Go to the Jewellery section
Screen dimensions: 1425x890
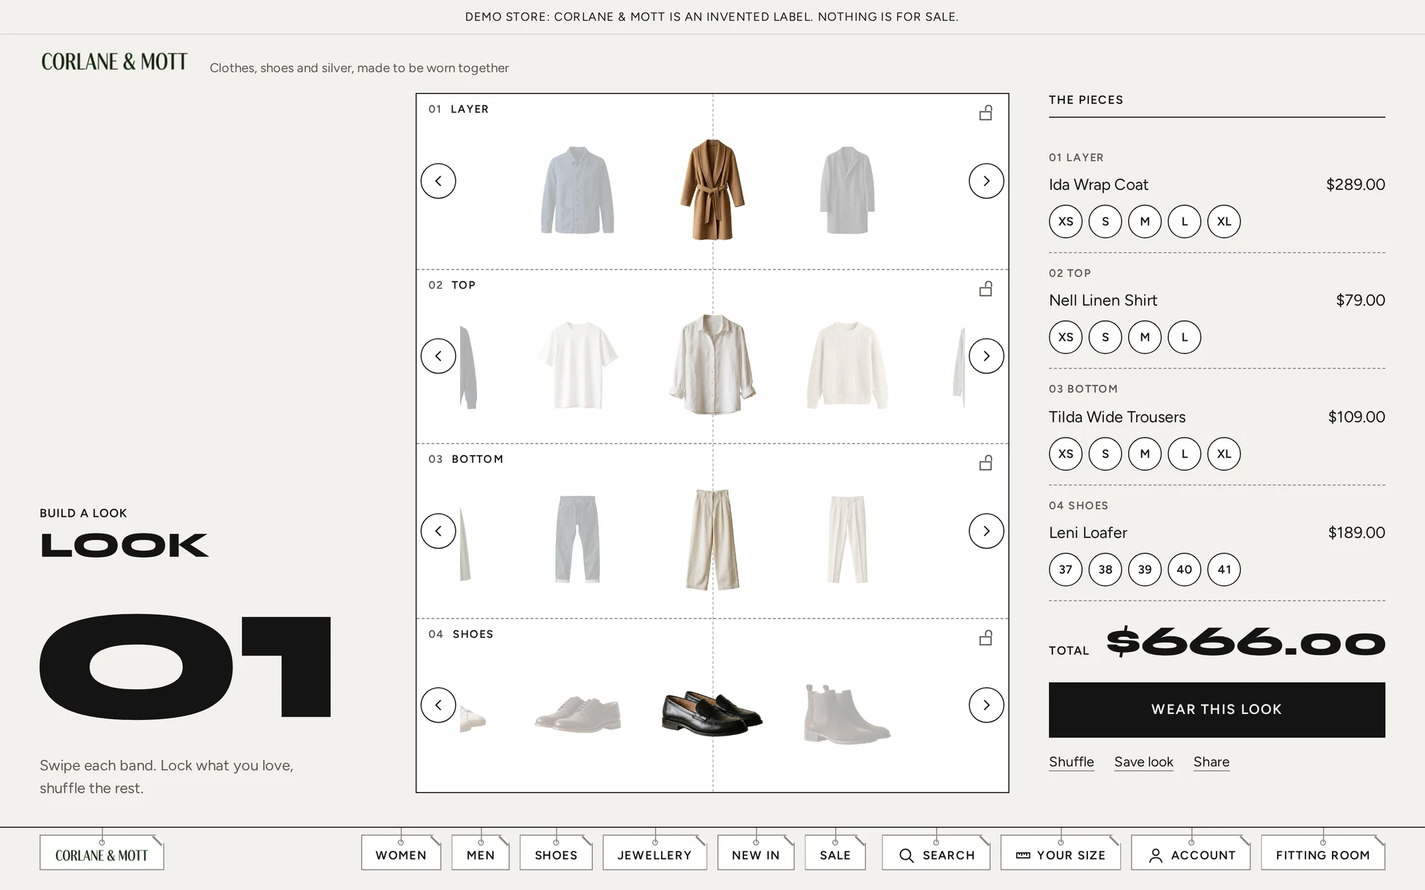pos(654,853)
